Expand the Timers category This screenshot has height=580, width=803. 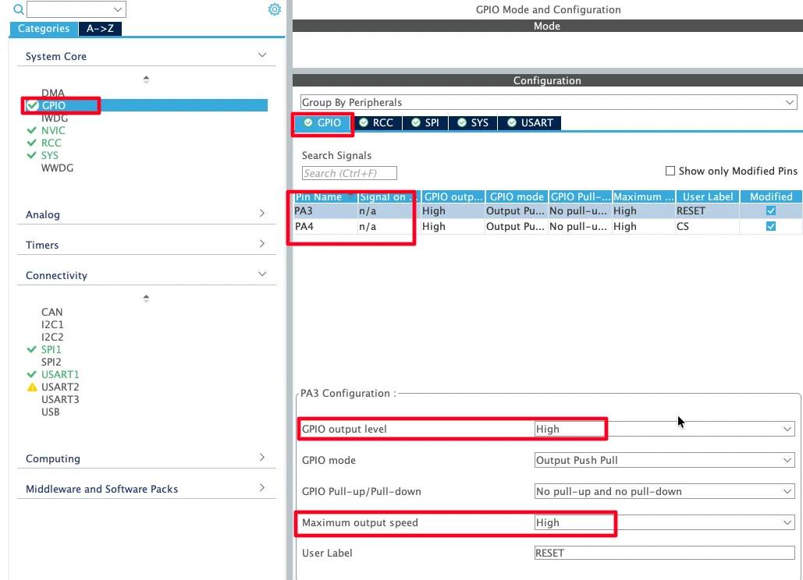[x=146, y=245]
